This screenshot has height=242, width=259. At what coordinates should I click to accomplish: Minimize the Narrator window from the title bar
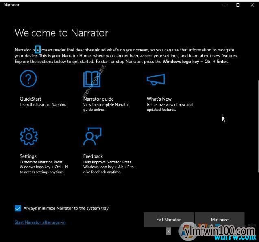(x=224, y=5)
